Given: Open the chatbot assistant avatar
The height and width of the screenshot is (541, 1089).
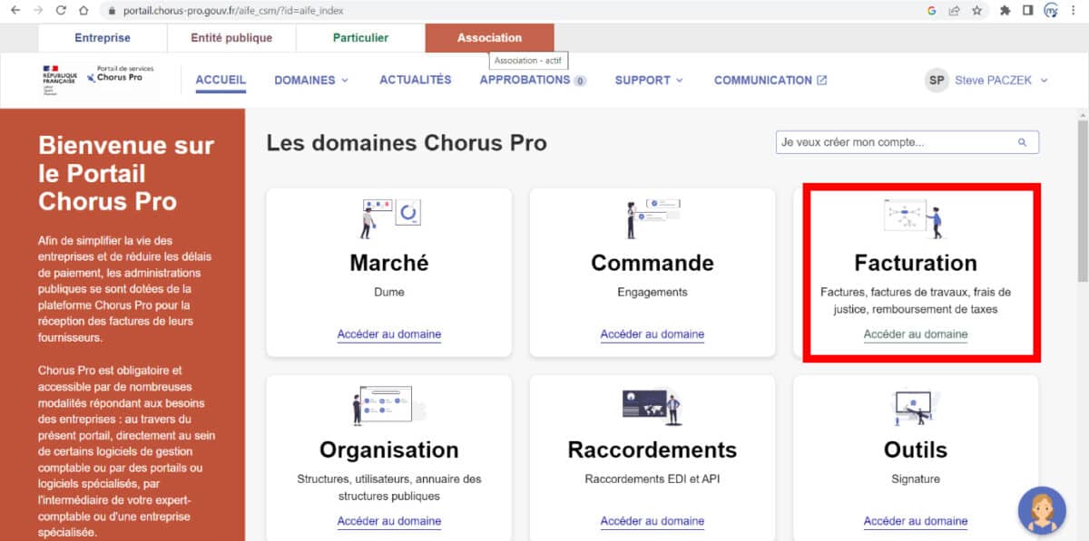Looking at the screenshot, I should coord(1041,510).
